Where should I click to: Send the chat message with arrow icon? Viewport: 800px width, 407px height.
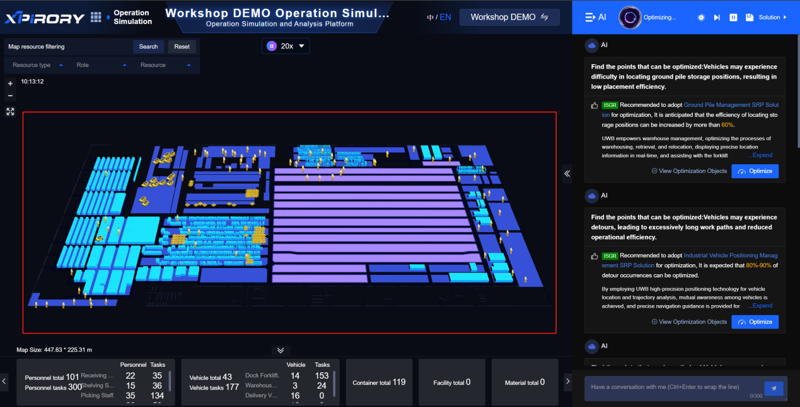point(774,388)
